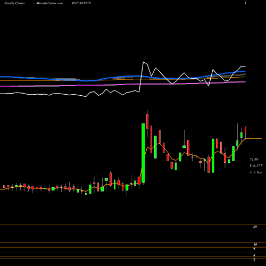Click the orange projection line beside the last candle
Viewport: 266px width, 266px height.
tap(254, 138)
